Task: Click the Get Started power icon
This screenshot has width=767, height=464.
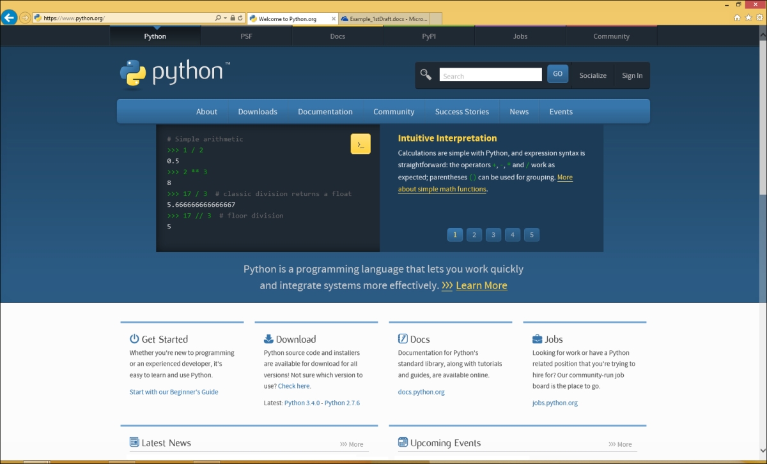Action: [x=134, y=339]
